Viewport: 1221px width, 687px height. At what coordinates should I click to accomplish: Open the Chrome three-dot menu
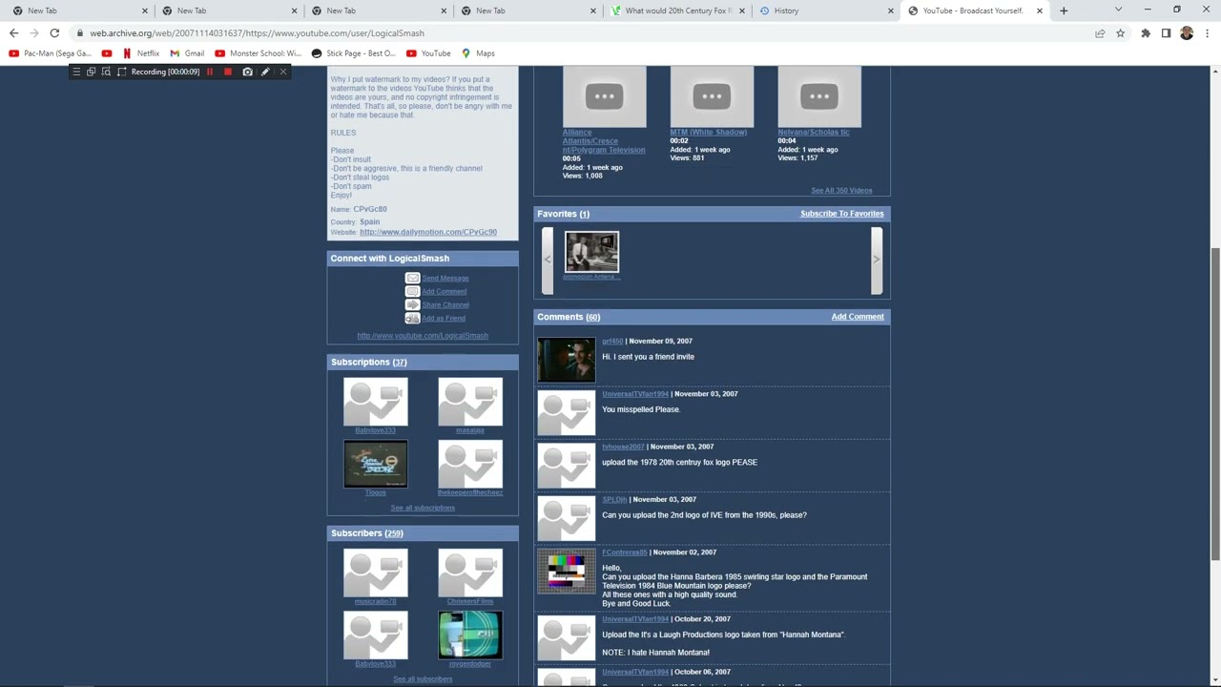pyautogui.click(x=1207, y=33)
